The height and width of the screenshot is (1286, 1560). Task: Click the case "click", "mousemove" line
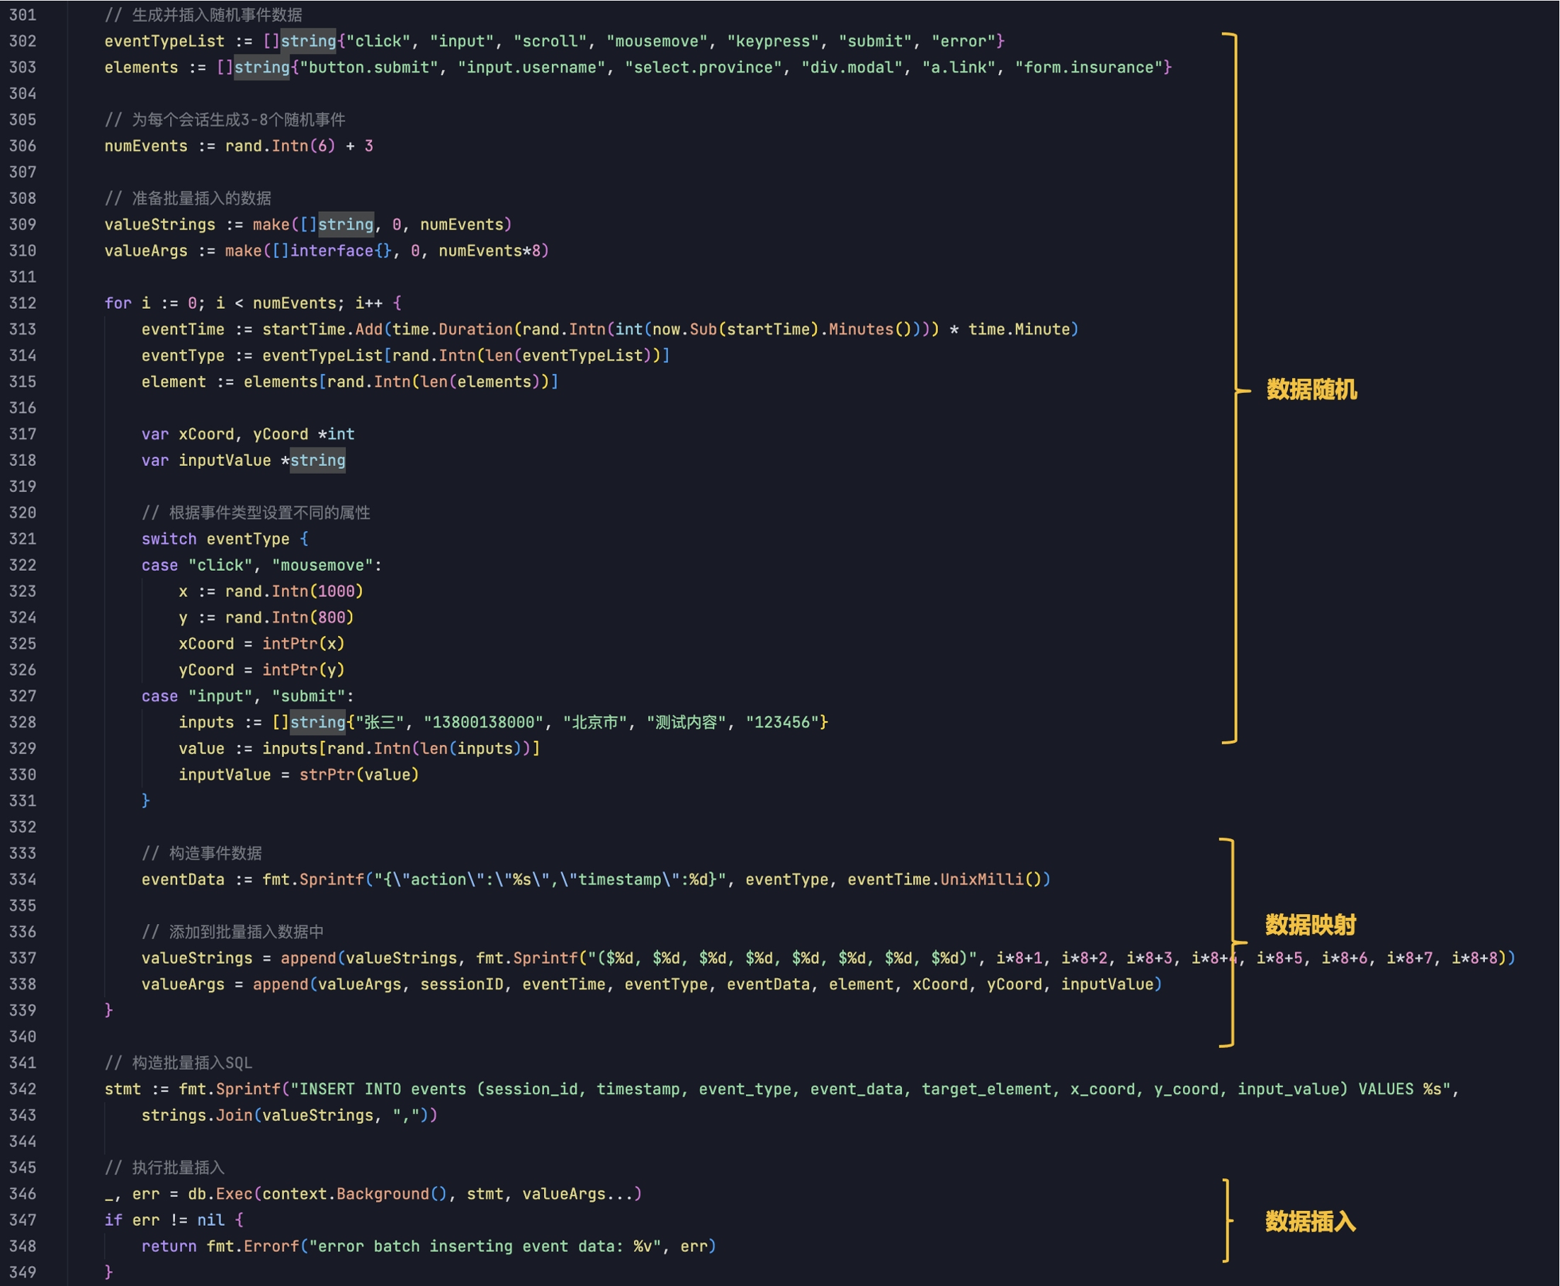point(261,565)
